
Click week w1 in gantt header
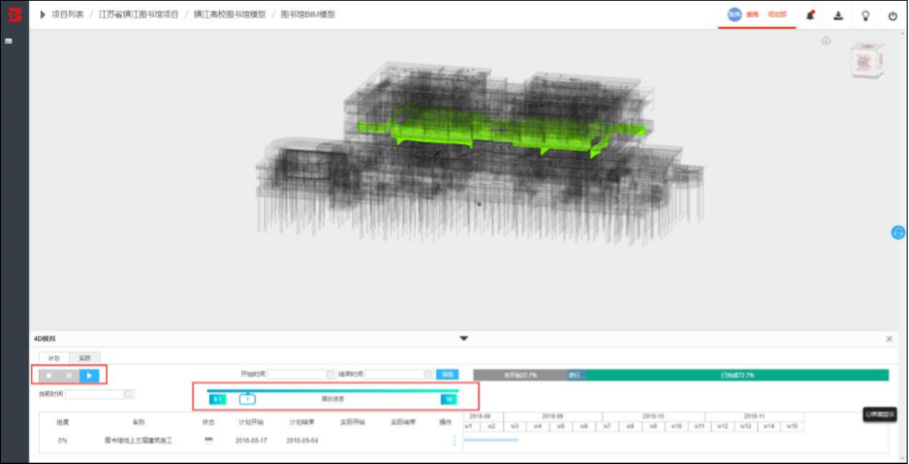469,426
